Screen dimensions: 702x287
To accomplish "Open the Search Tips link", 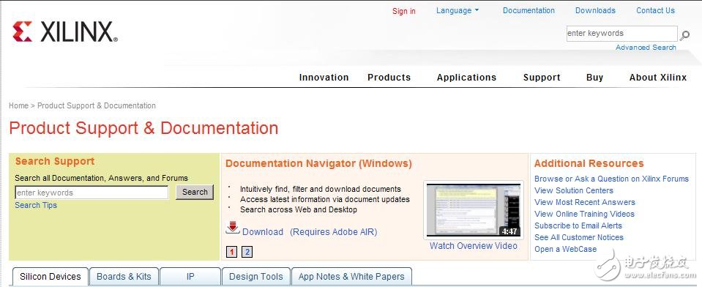I will (x=36, y=205).
